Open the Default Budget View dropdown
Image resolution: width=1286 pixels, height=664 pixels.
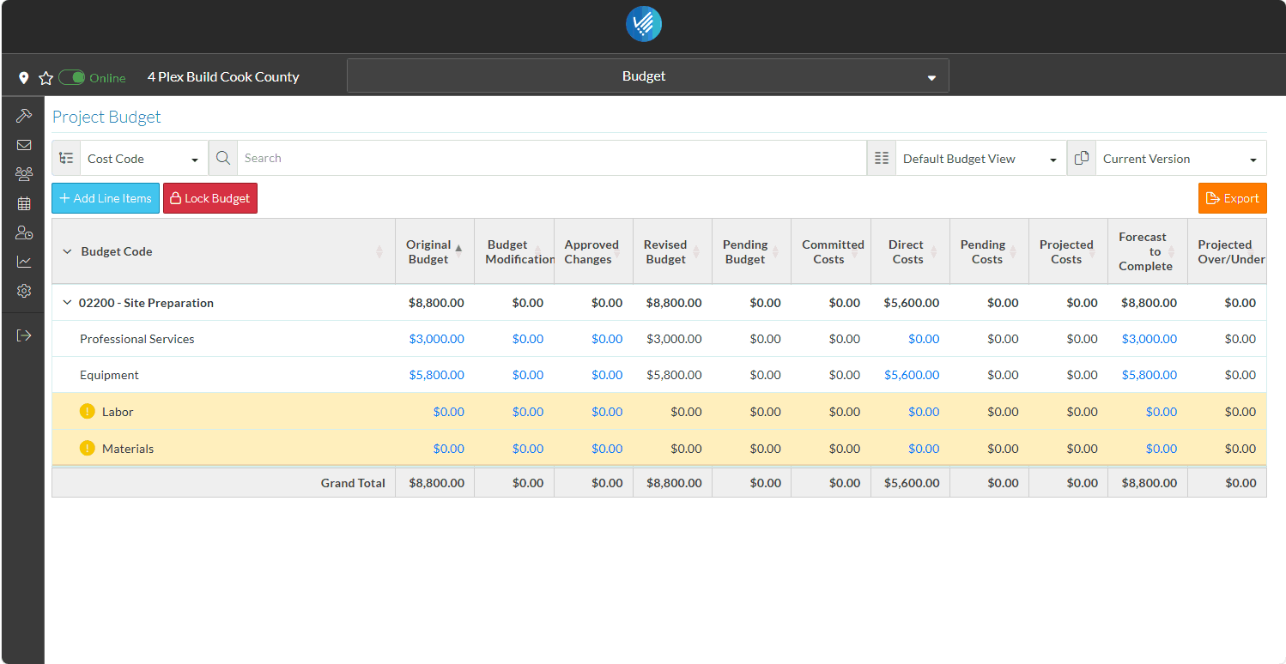pyautogui.click(x=980, y=159)
